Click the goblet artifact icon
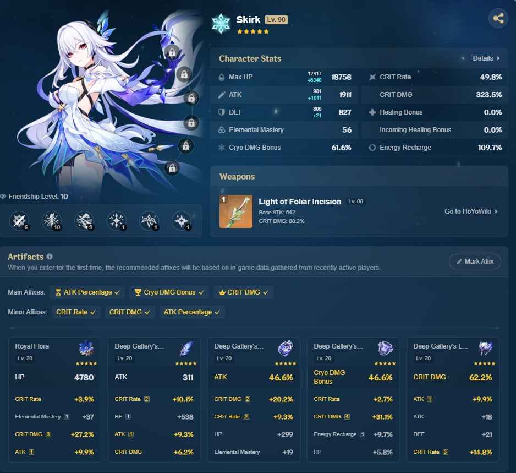 (x=386, y=349)
